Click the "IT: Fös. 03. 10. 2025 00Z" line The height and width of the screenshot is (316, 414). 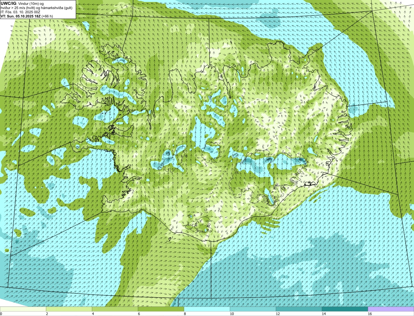(x=20, y=12)
